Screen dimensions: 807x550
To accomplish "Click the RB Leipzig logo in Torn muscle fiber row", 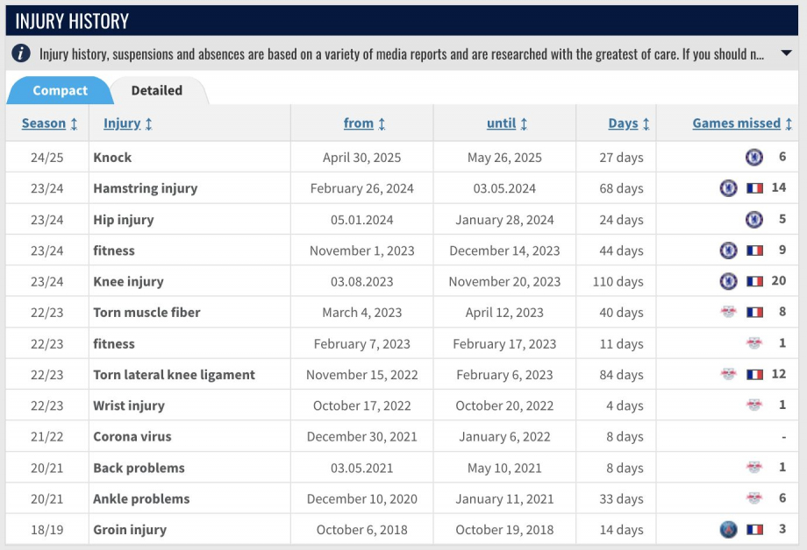I will (x=728, y=313).
